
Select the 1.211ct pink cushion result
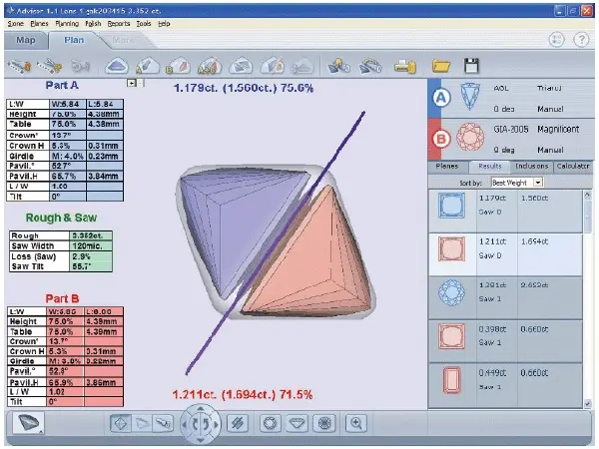pos(505,254)
